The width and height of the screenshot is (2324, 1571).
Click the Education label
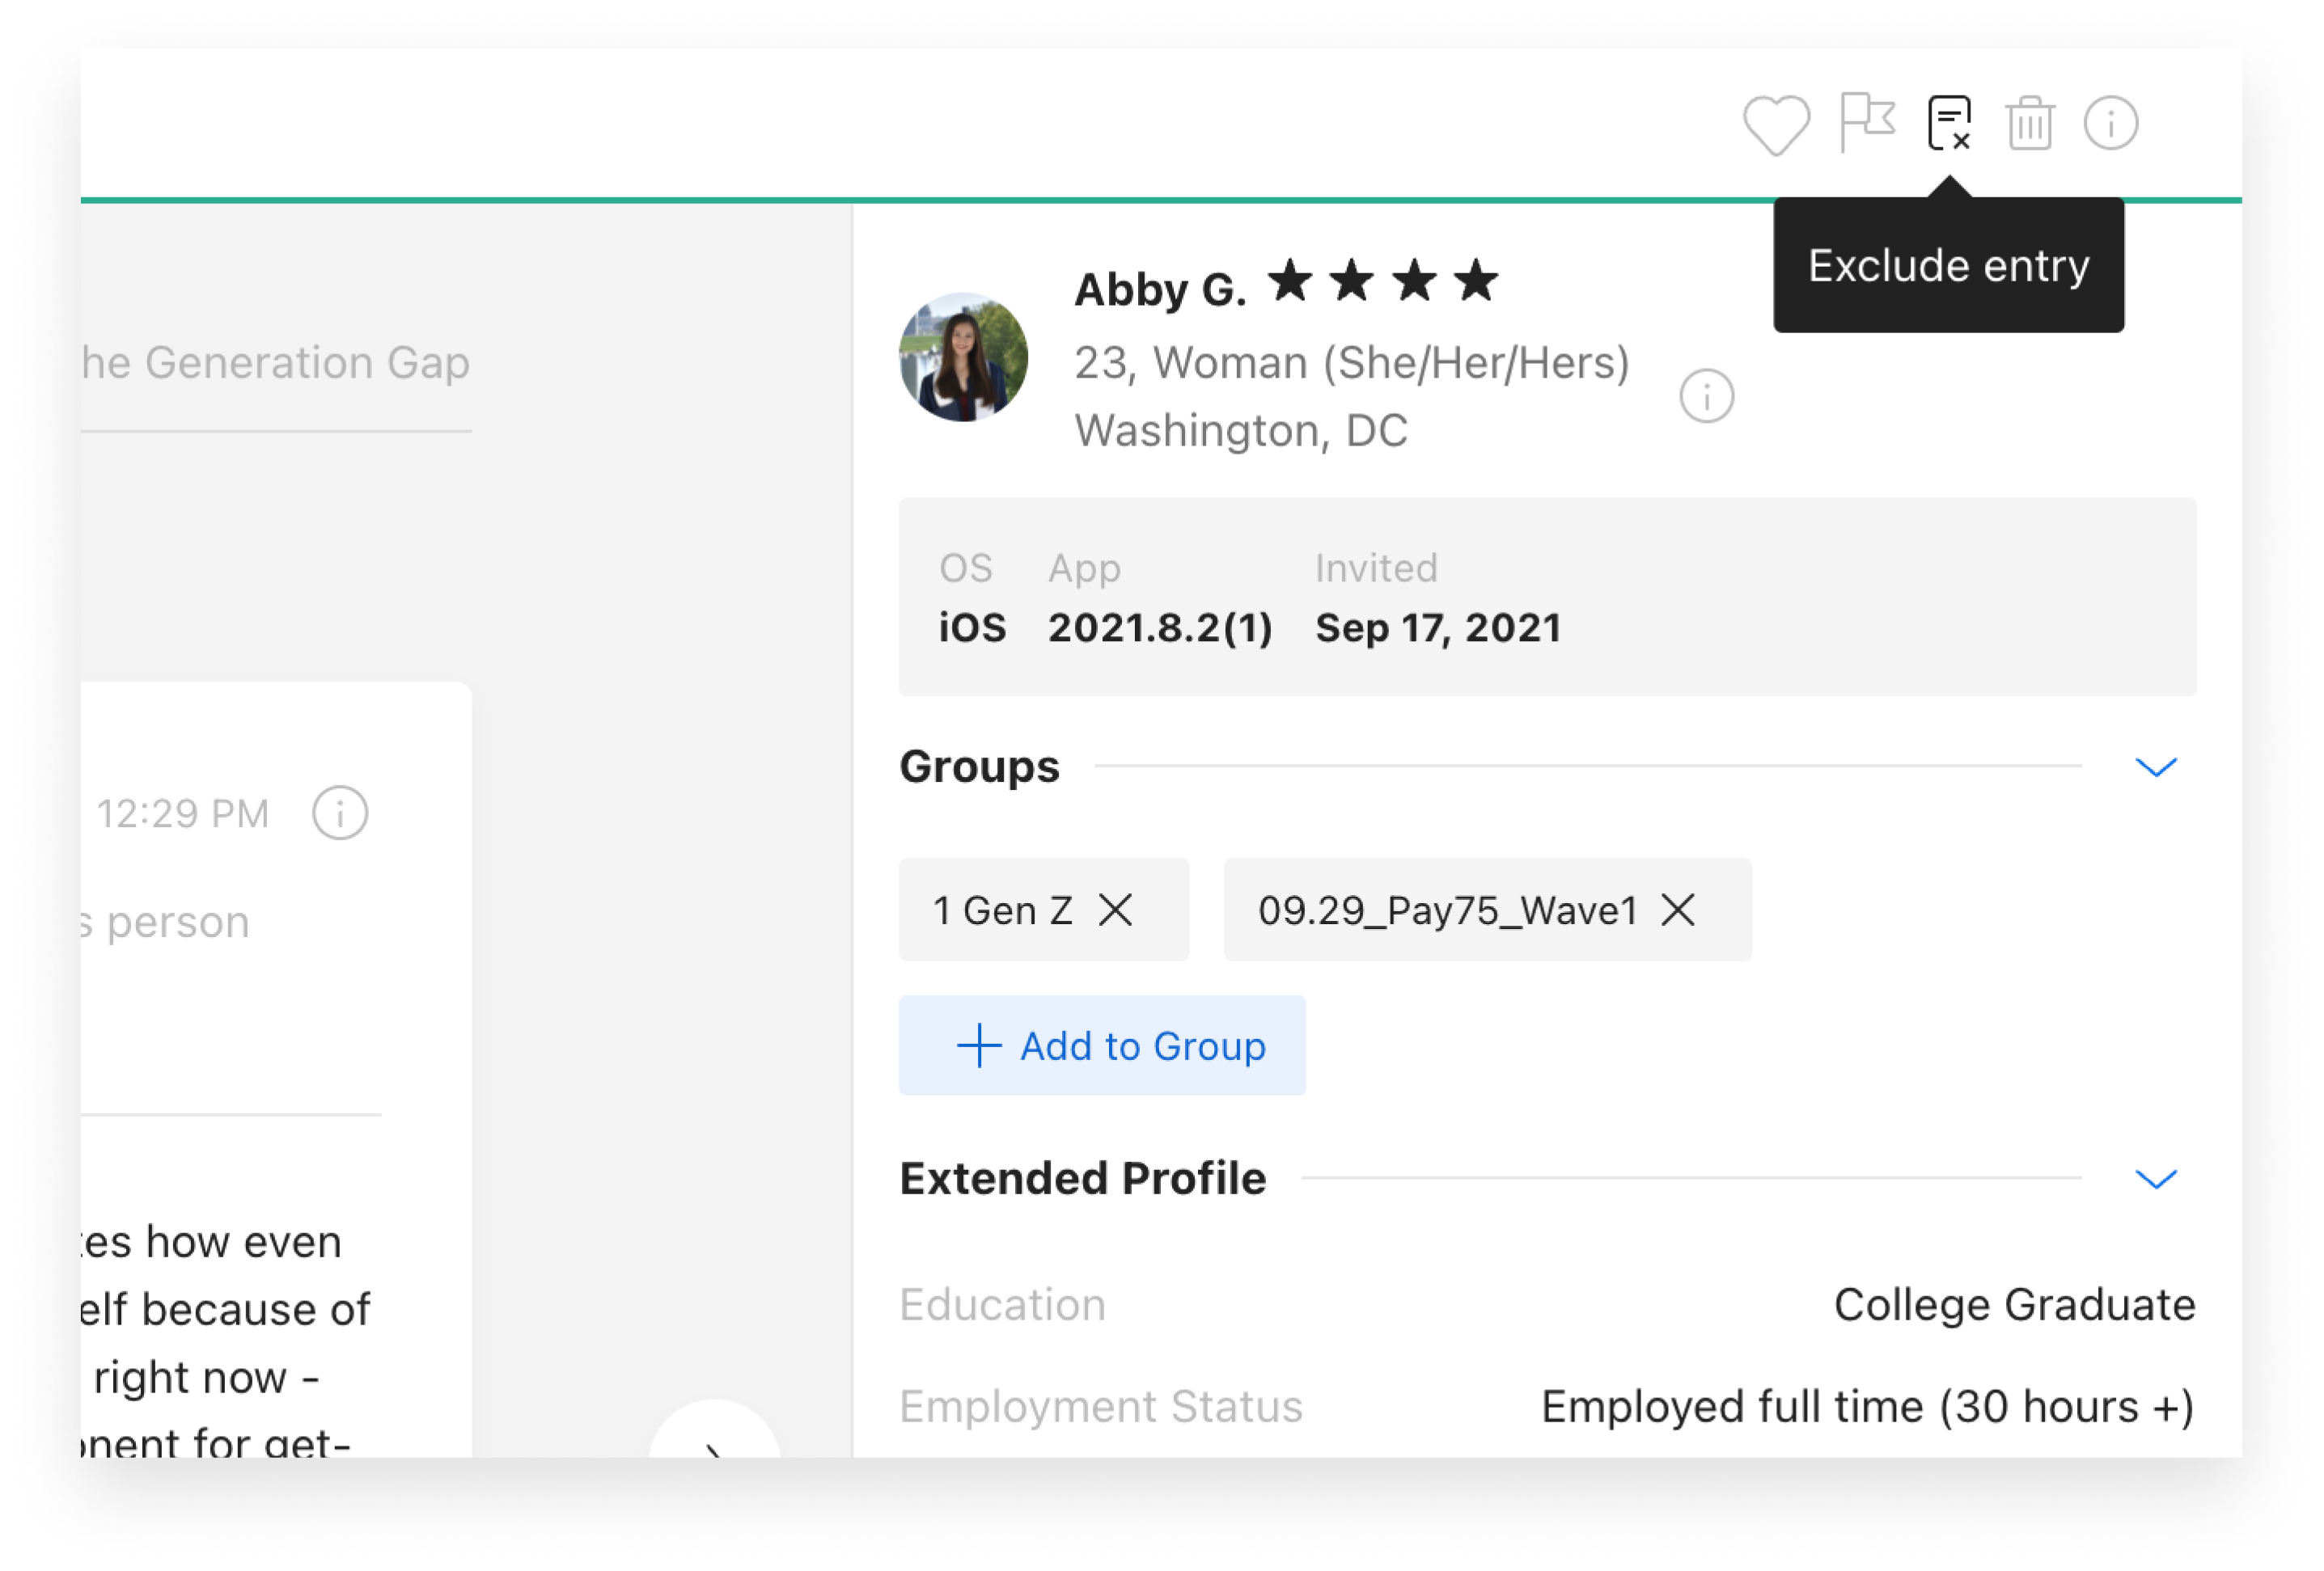(x=1002, y=1304)
